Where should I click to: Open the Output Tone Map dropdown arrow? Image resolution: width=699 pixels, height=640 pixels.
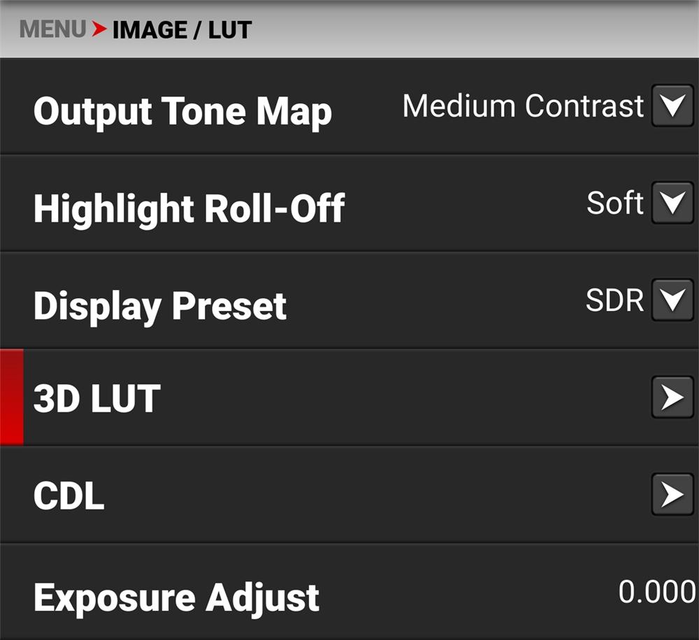[672, 106]
